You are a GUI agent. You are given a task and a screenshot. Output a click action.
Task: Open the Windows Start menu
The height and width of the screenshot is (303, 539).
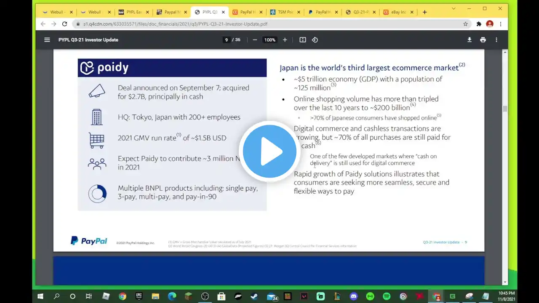(x=40, y=296)
